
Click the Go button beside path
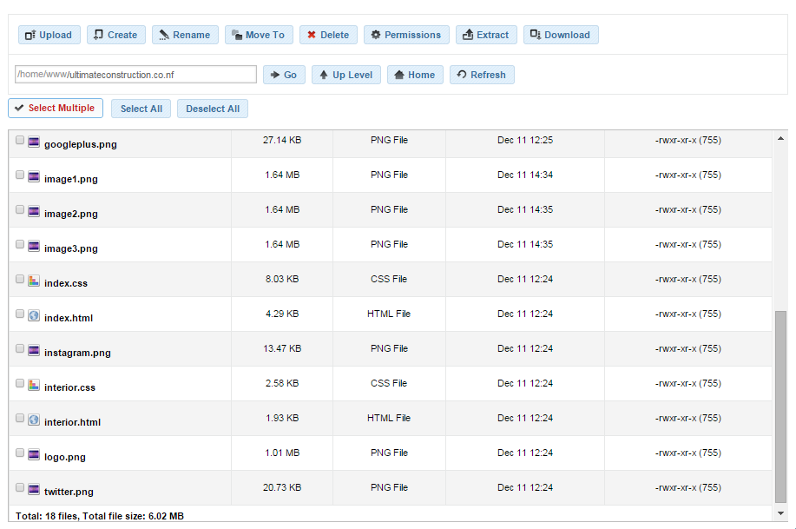(x=284, y=75)
